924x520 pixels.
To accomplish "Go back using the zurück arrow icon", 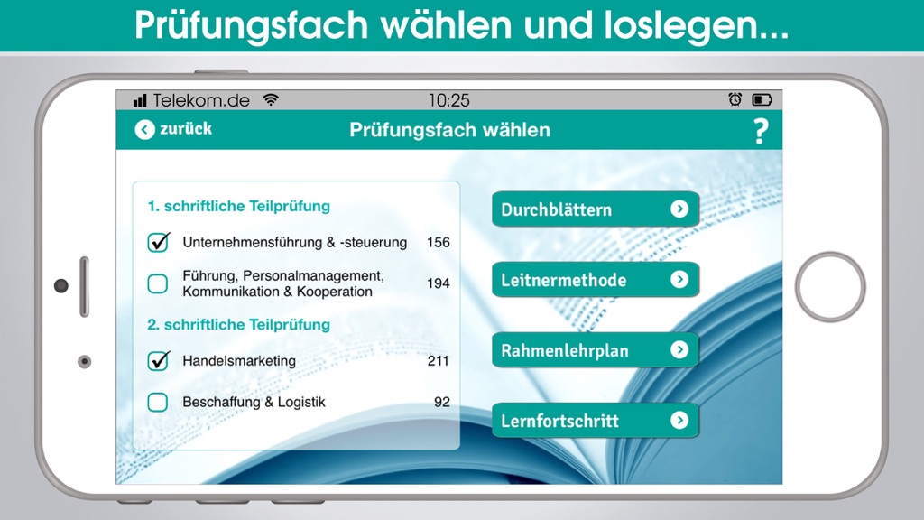I will [144, 130].
